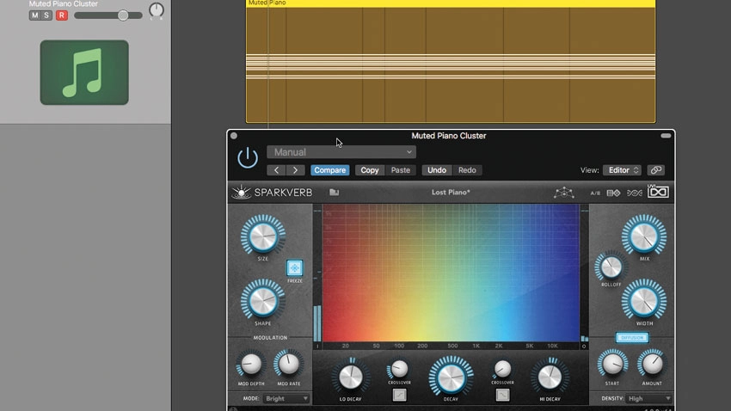Adjust the Mix knob
This screenshot has width=731, height=411.
click(644, 236)
